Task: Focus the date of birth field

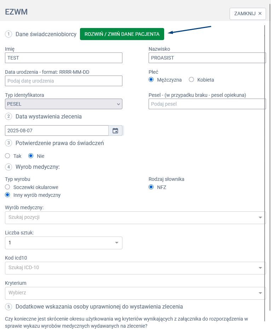Action: pyautogui.click(x=64, y=81)
